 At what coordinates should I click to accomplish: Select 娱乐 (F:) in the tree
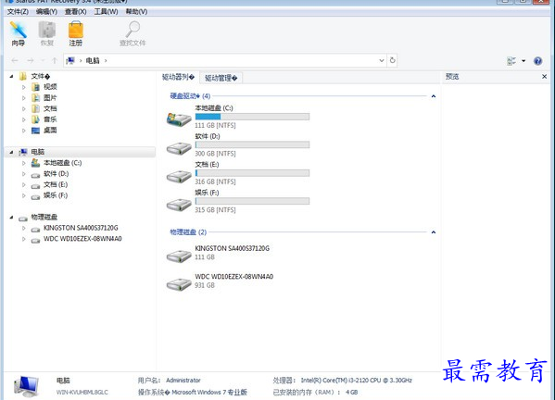(56, 195)
